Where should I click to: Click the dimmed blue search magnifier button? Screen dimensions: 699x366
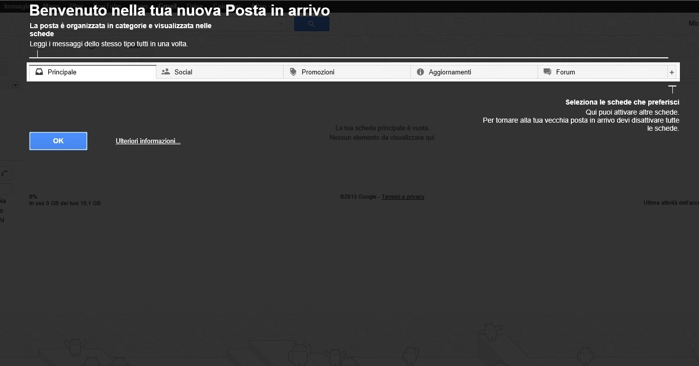point(311,24)
